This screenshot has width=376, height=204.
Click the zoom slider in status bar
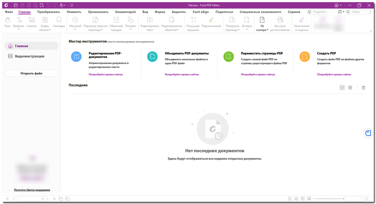click(x=328, y=199)
